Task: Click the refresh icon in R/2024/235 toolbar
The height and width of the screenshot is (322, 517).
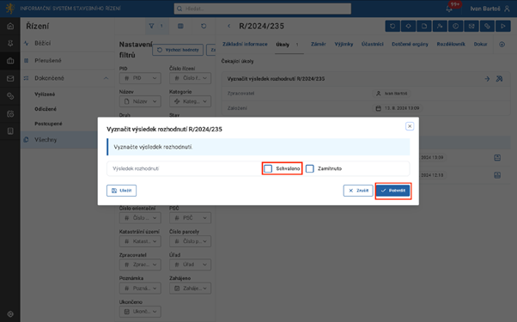Action: 392,26
